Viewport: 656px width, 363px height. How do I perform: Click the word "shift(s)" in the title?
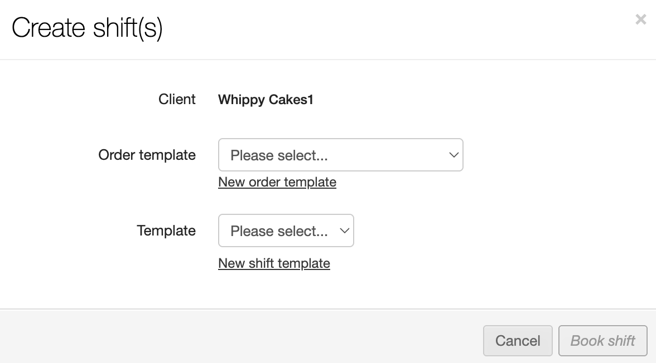point(128,28)
